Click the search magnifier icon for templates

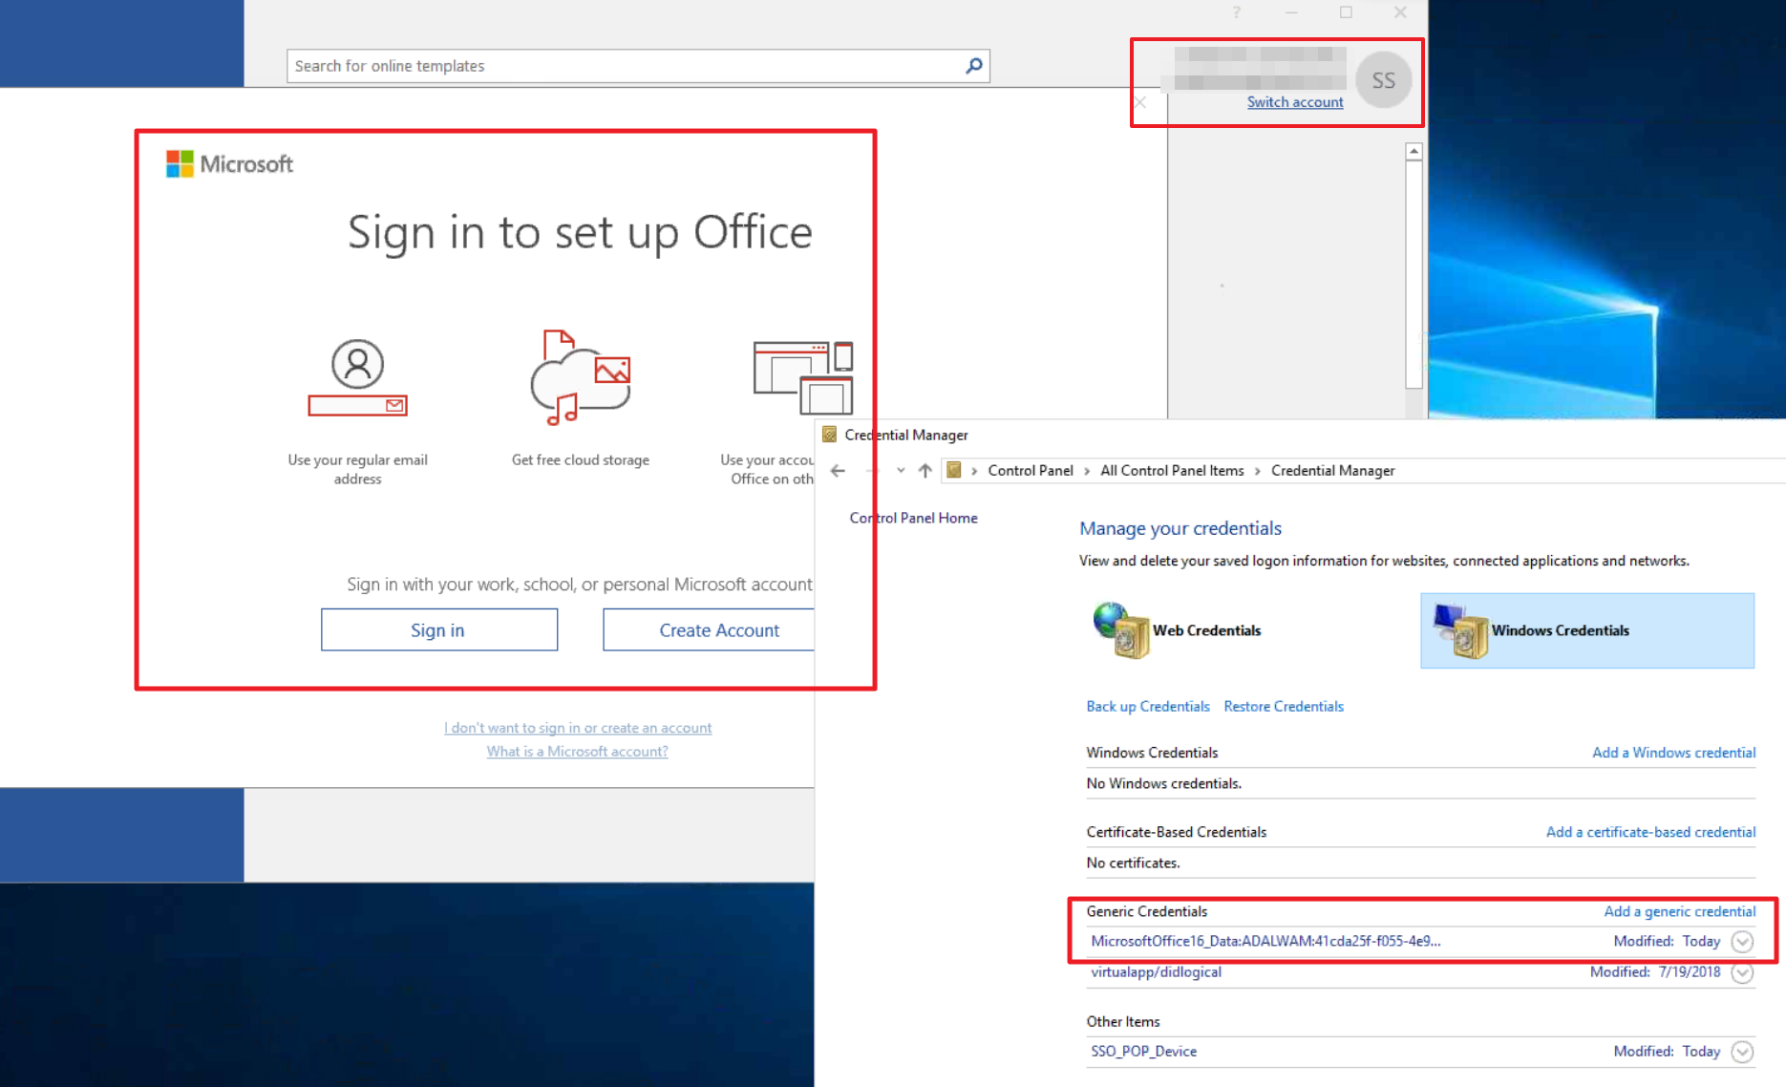pos(973,66)
